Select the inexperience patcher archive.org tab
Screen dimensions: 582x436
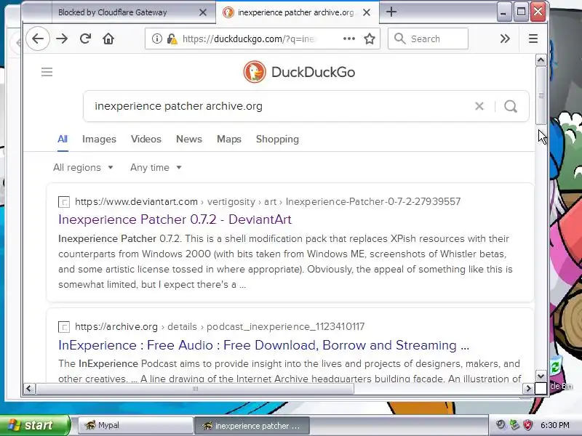[297, 12]
